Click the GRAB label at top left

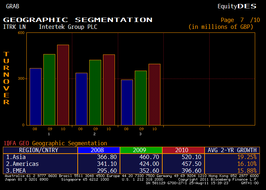[x=13, y=6]
